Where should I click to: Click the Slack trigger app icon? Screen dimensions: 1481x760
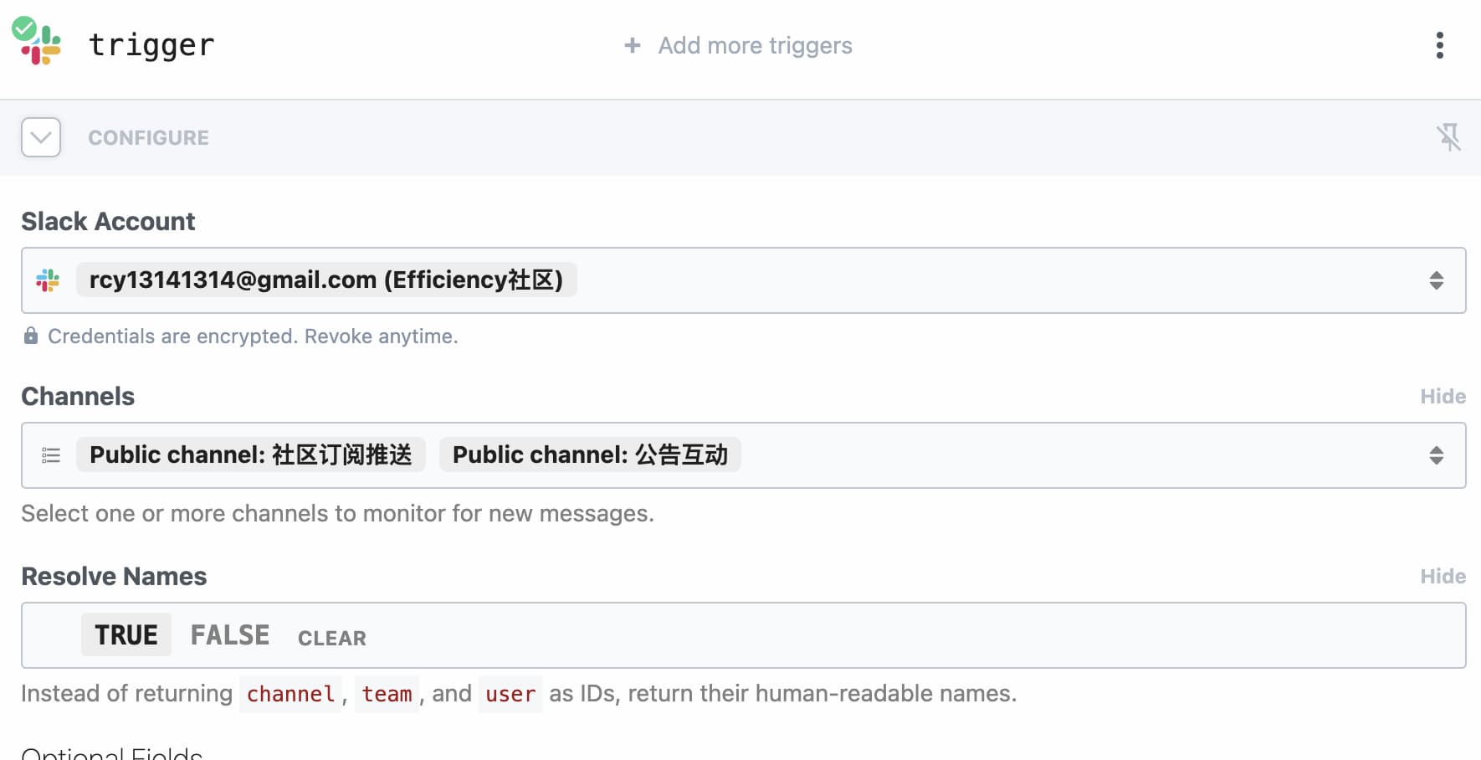coord(40,45)
